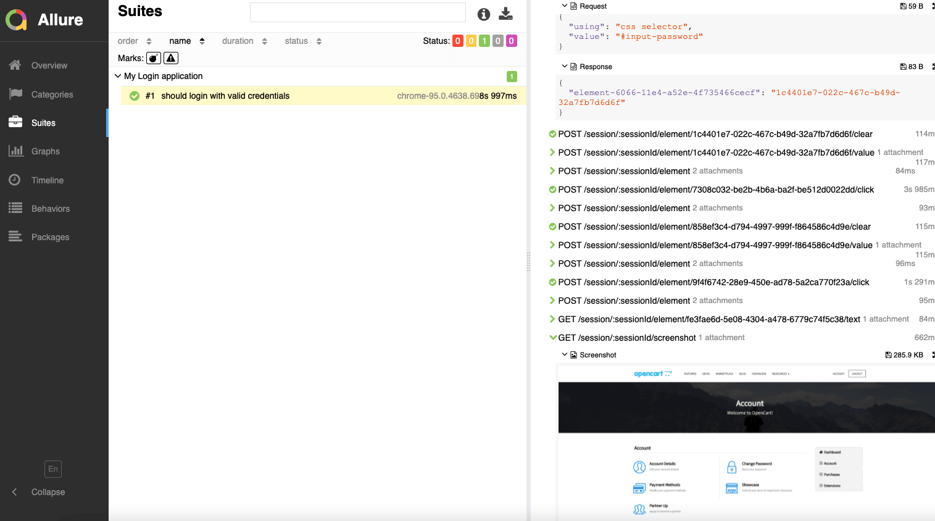Collapse the Screenshot attachment section
Image resolution: width=935 pixels, height=521 pixels.
[x=564, y=355]
